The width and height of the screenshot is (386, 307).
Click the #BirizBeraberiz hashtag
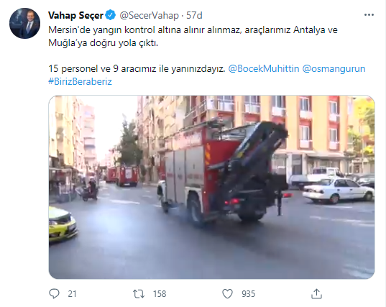point(80,81)
